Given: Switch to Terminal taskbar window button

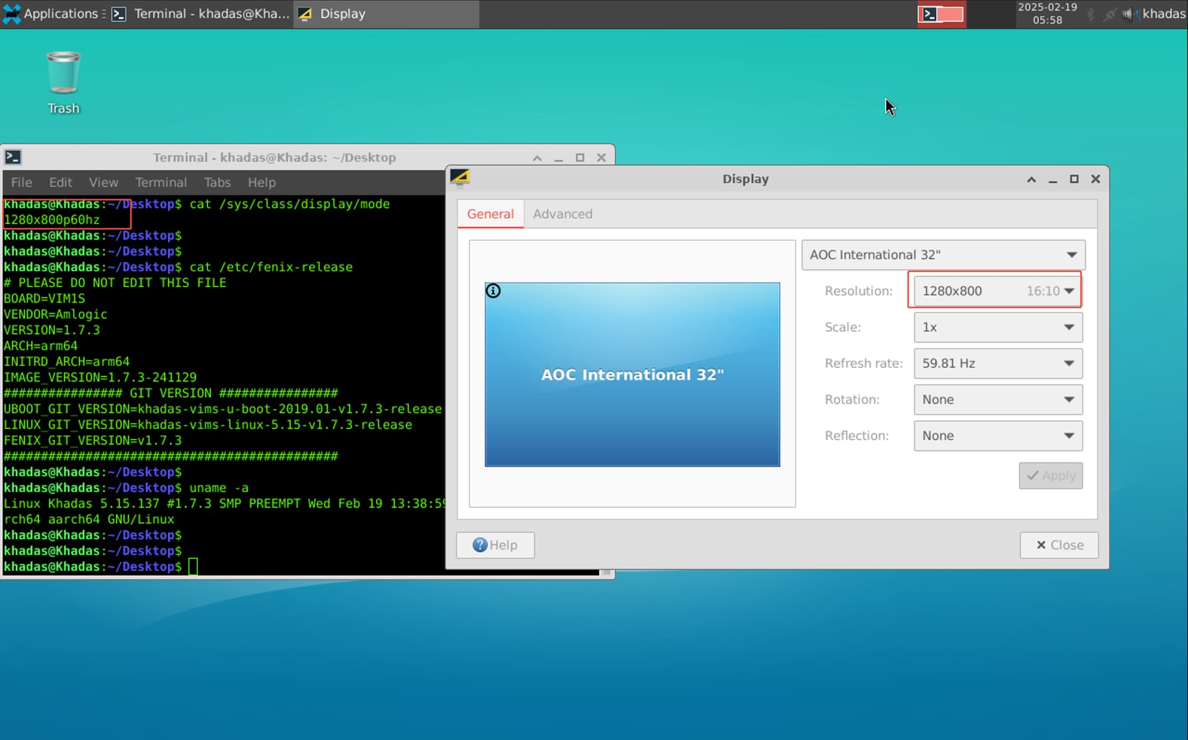Looking at the screenshot, I should [200, 14].
